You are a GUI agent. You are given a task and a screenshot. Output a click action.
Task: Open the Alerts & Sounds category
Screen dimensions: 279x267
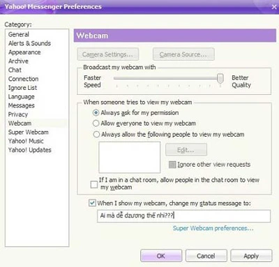point(29,43)
